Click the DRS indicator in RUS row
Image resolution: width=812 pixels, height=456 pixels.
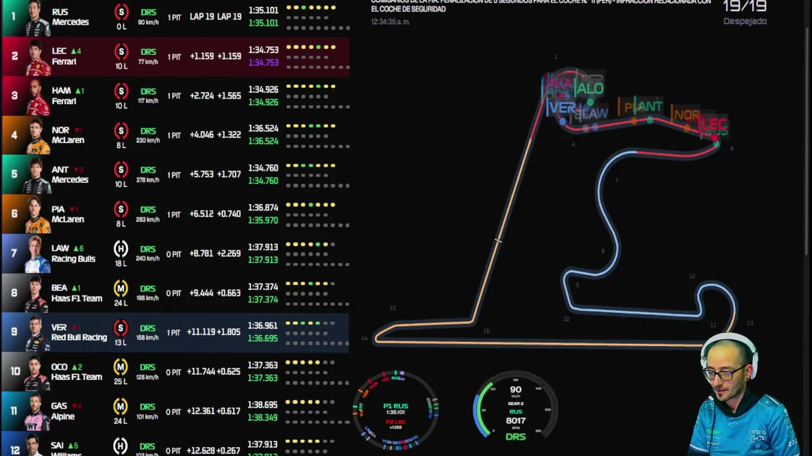(148, 13)
